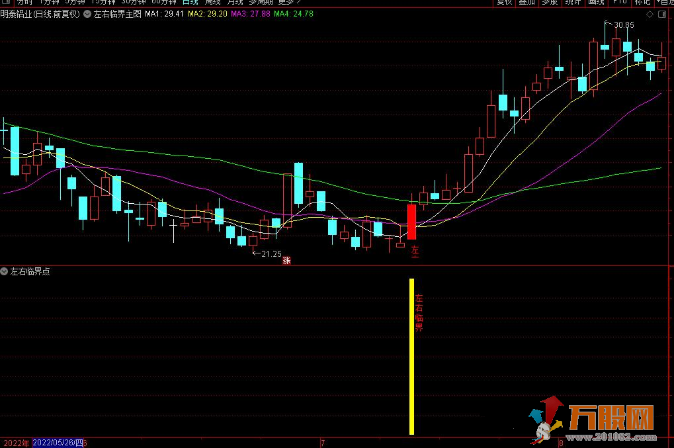Click the red 涨 marker below the chart
The image size is (674, 448).
[x=286, y=261]
